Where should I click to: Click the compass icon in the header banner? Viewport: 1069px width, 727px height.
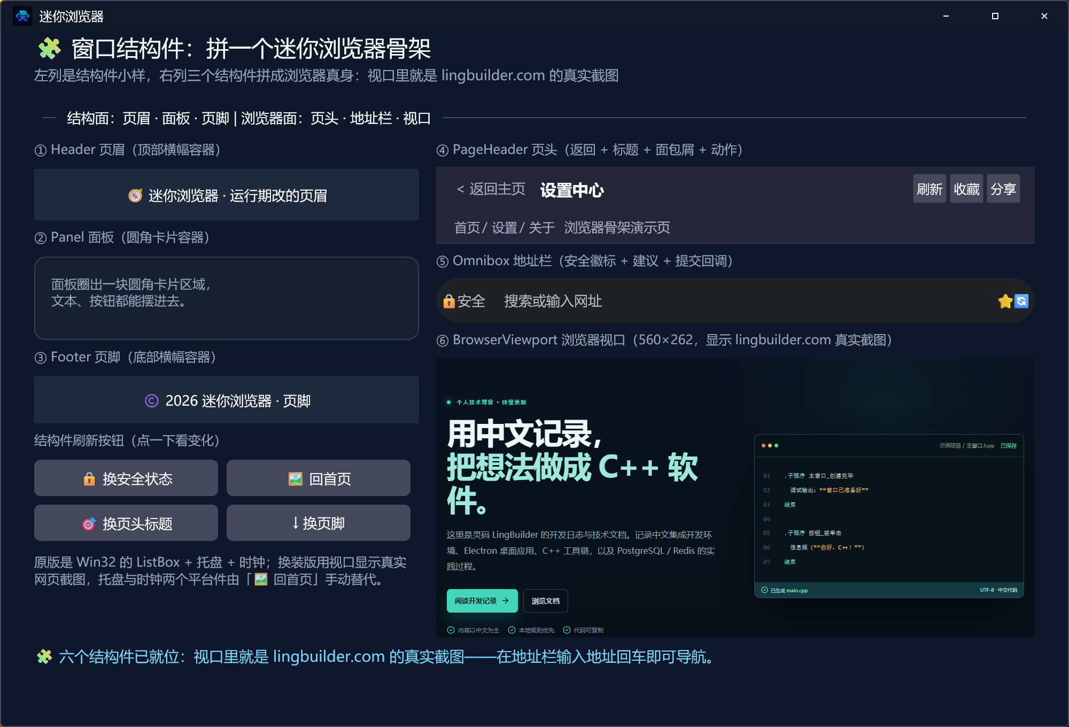point(135,196)
